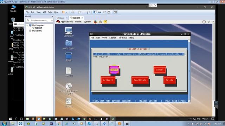Click the Suspend (pause) icon in VMware toolbar

[x=63, y=12]
